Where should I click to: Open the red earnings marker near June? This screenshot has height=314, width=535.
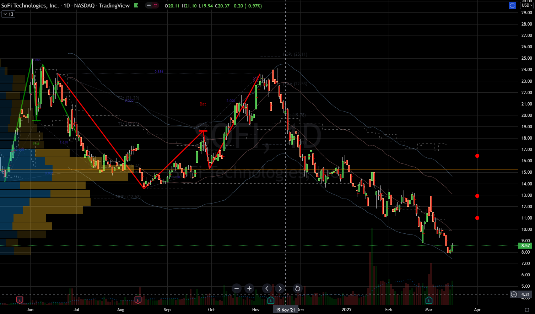[20, 300]
